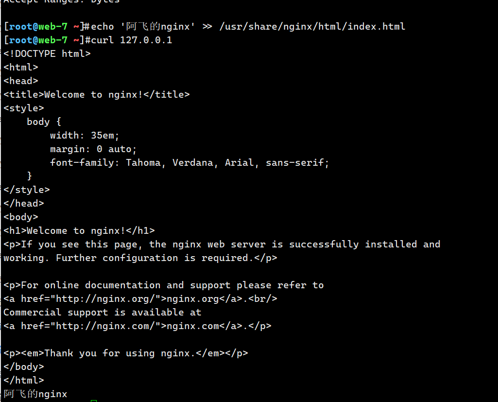This screenshot has width=498, height=402.
Task: Click the font-family Tahoma, Verdana line
Action: pyautogui.click(x=189, y=162)
